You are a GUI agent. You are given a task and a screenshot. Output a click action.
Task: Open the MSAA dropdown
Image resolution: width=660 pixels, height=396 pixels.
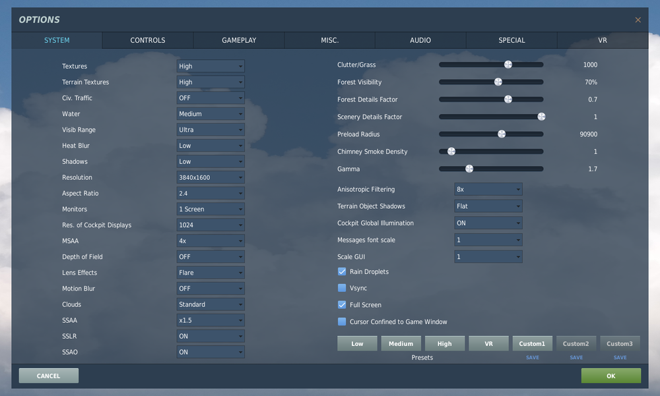[210, 240]
